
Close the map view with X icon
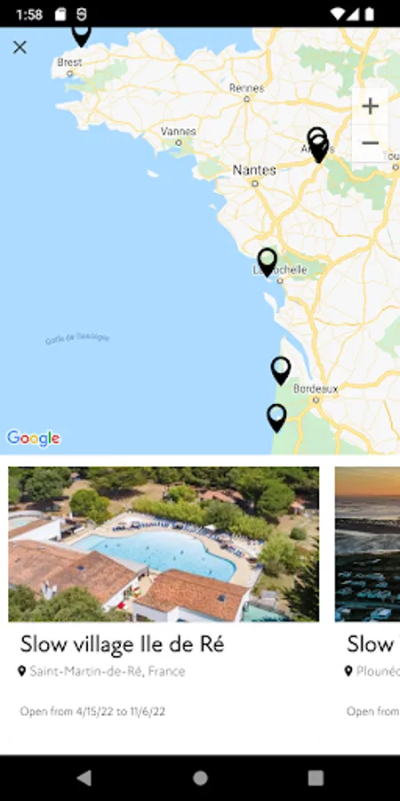20,47
